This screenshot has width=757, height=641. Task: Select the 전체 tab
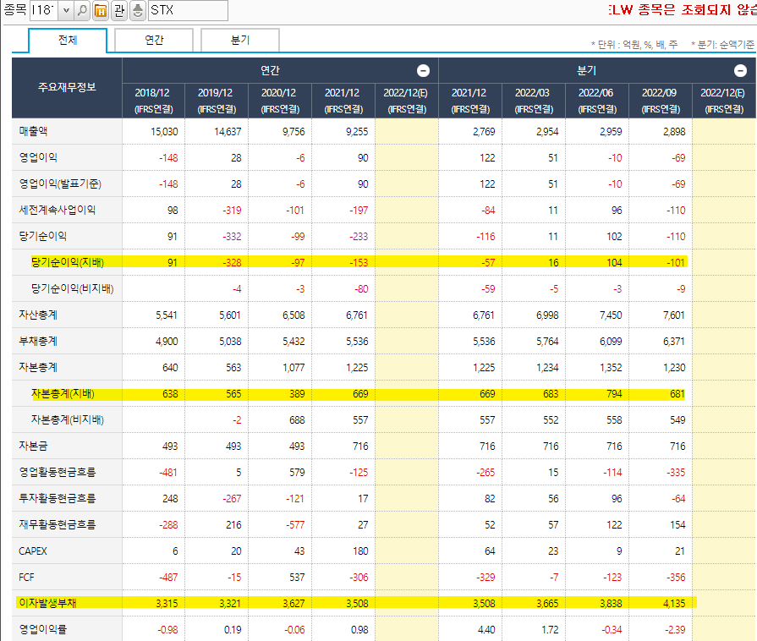click(x=68, y=40)
